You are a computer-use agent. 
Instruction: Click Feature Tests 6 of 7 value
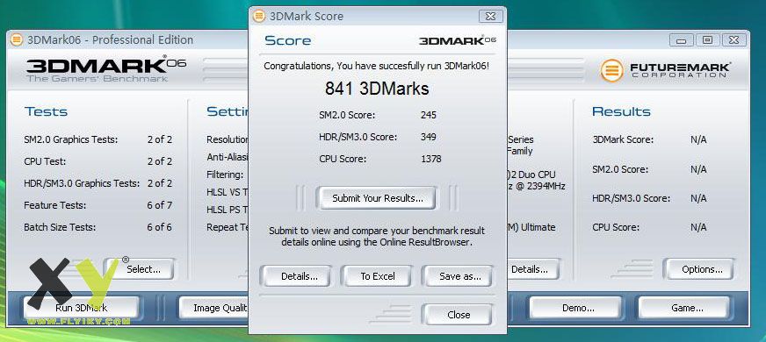(x=159, y=205)
